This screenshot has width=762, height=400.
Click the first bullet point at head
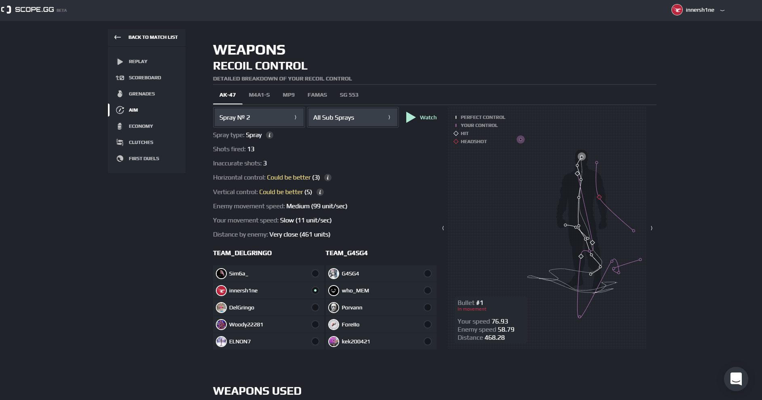(x=581, y=157)
